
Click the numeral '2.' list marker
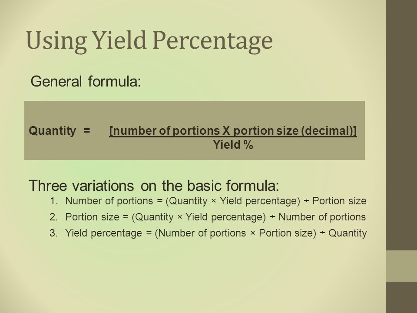click(x=54, y=217)
